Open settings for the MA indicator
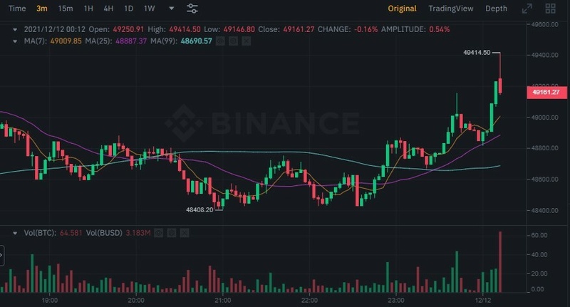Image resolution: width=570 pixels, height=307 pixels. pos(233,41)
